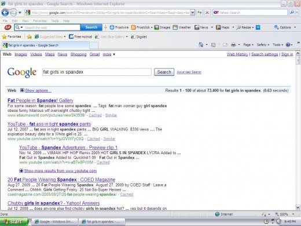This screenshot has width=301, height=226.
Task: Open the Search settings link
Action: 265,54
